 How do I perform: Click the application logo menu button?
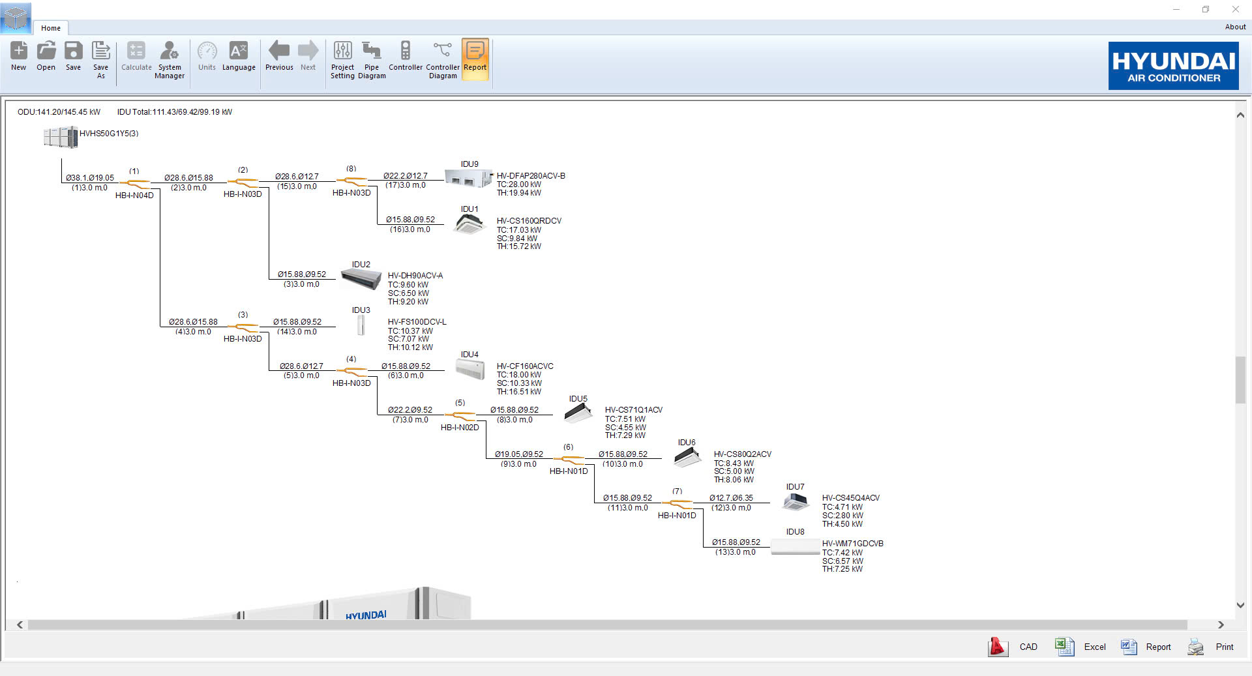[16, 17]
